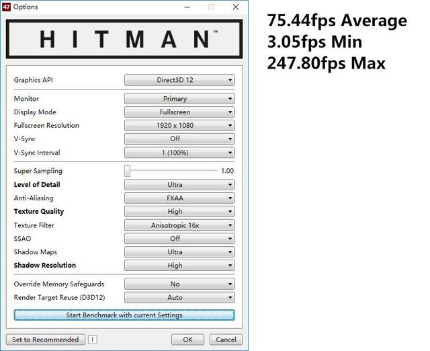This screenshot has width=430, height=351.
Task: Click the red 47 icon in the title bar
Action: pyautogui.click(x=6, y=7)
